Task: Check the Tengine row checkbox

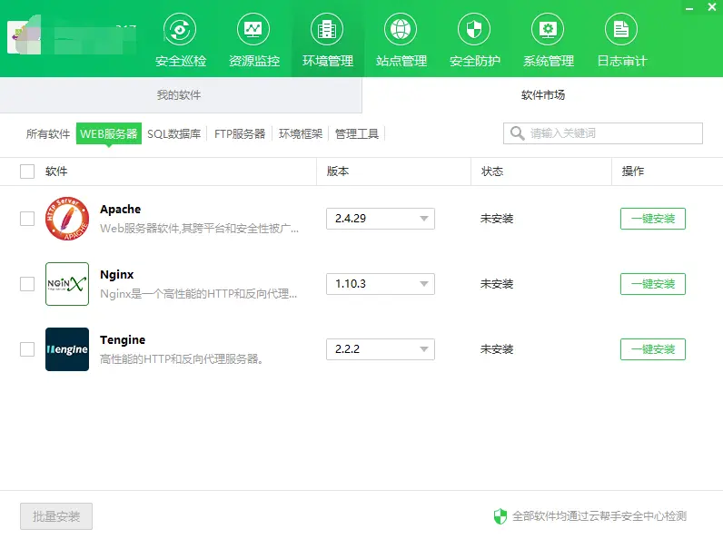Action: (x=27, y=349)
